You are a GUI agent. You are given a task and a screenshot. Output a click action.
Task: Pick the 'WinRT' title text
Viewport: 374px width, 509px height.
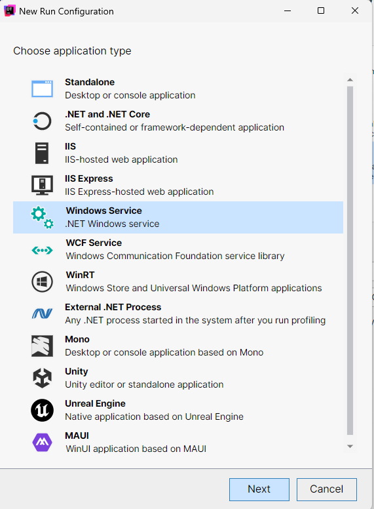(x=80, y=275)
